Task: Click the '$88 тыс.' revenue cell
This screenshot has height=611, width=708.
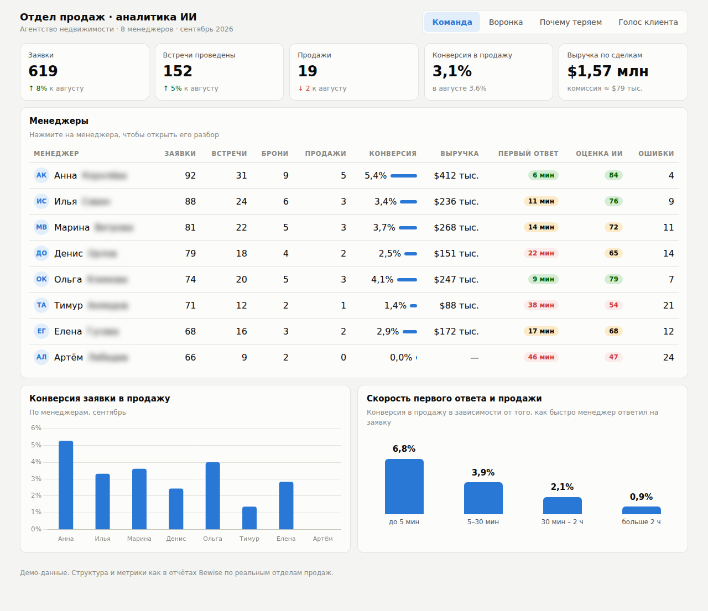Action: click(x=459, y=305)
